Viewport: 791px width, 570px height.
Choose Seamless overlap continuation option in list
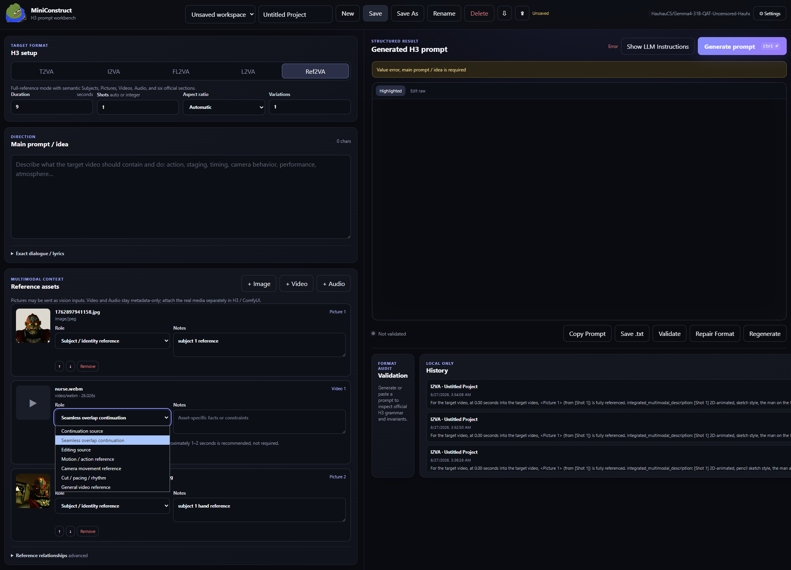pyautogui.click(x=112, y=440)
